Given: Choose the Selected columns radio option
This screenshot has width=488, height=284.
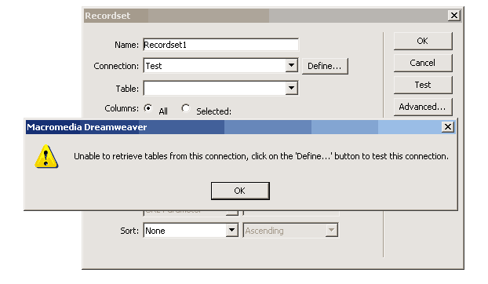Looking at the screenshot, I should coord(185,108).
